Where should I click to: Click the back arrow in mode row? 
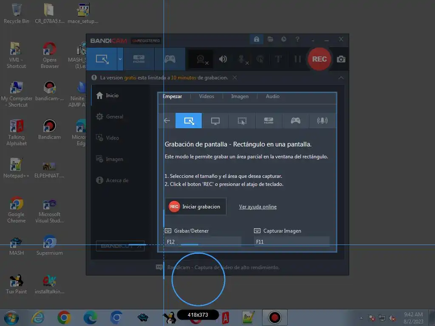pyautogui.click(x=167, y=121)
